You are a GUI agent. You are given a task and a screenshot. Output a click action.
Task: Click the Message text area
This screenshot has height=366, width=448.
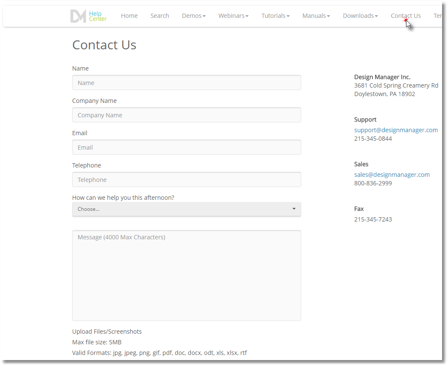(187, 275)
